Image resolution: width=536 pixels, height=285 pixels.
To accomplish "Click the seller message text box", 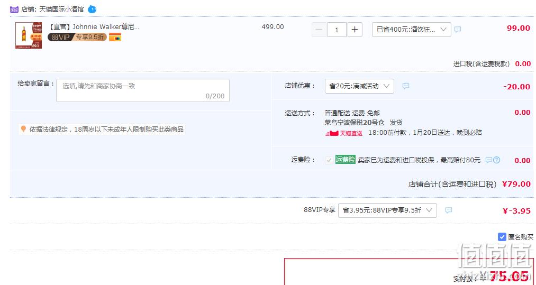I will (142, 90).
